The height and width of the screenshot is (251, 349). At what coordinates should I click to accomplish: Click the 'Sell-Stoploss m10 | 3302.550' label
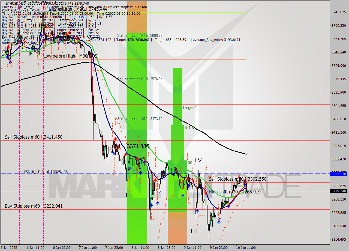tap(237, 179)
